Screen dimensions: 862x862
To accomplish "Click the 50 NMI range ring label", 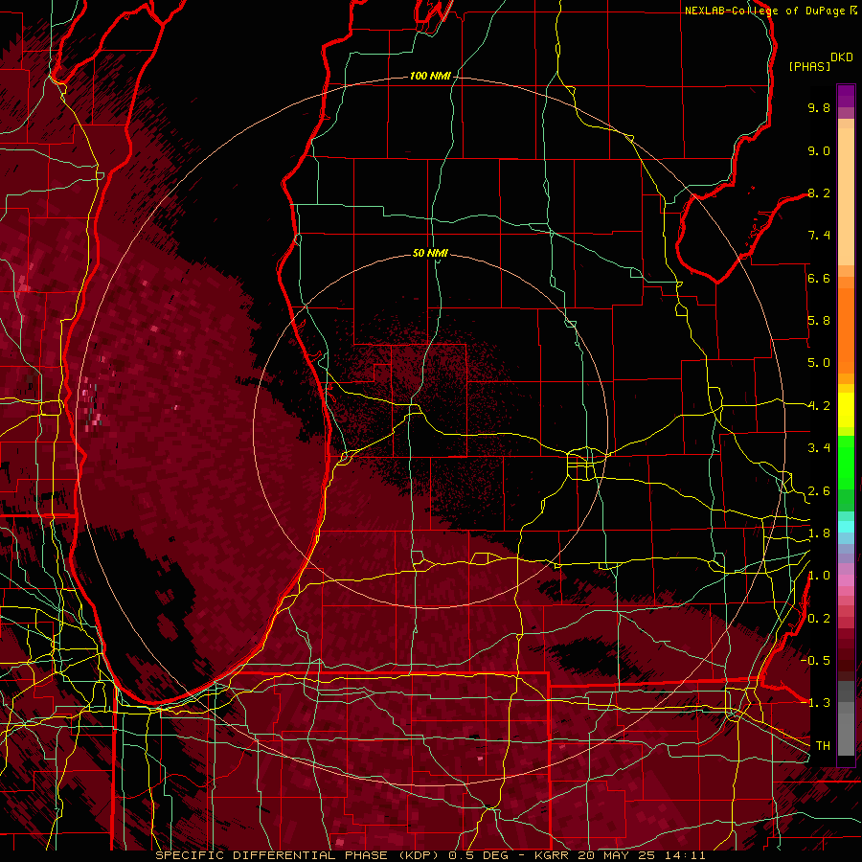I will (430, 253).
